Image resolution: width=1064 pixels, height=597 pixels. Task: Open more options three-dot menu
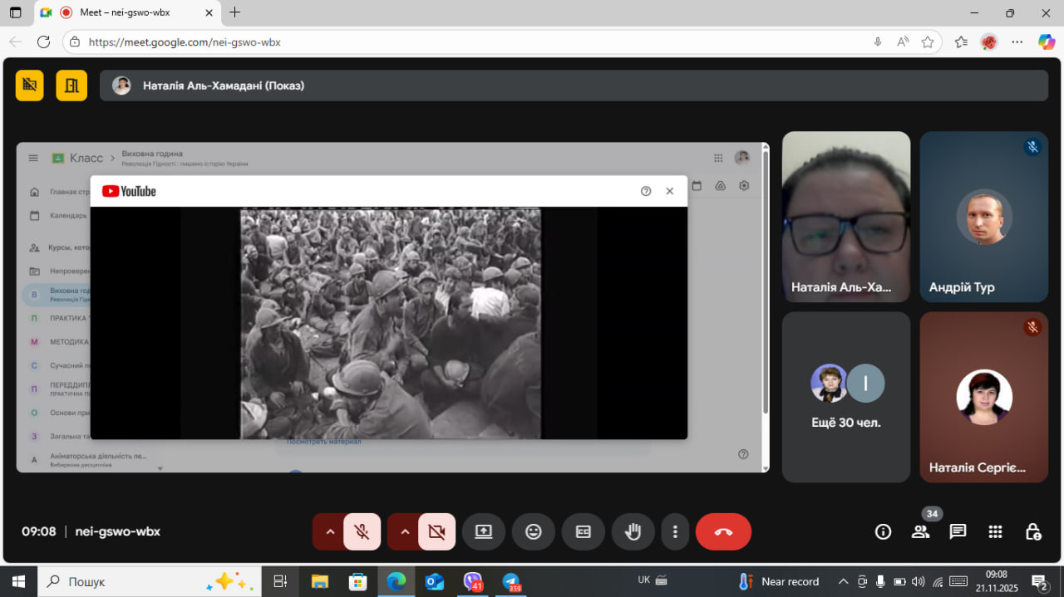[x=675, y=532]
